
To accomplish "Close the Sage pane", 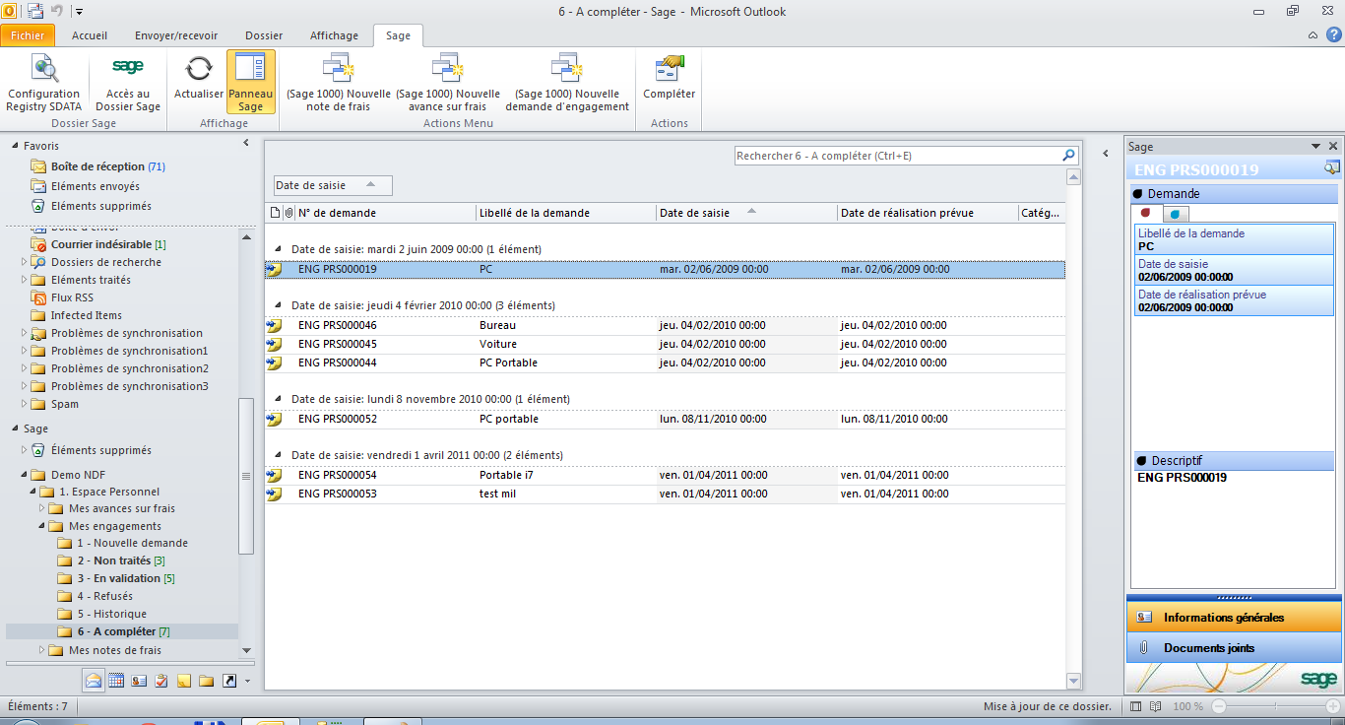I will (1333, 146).
